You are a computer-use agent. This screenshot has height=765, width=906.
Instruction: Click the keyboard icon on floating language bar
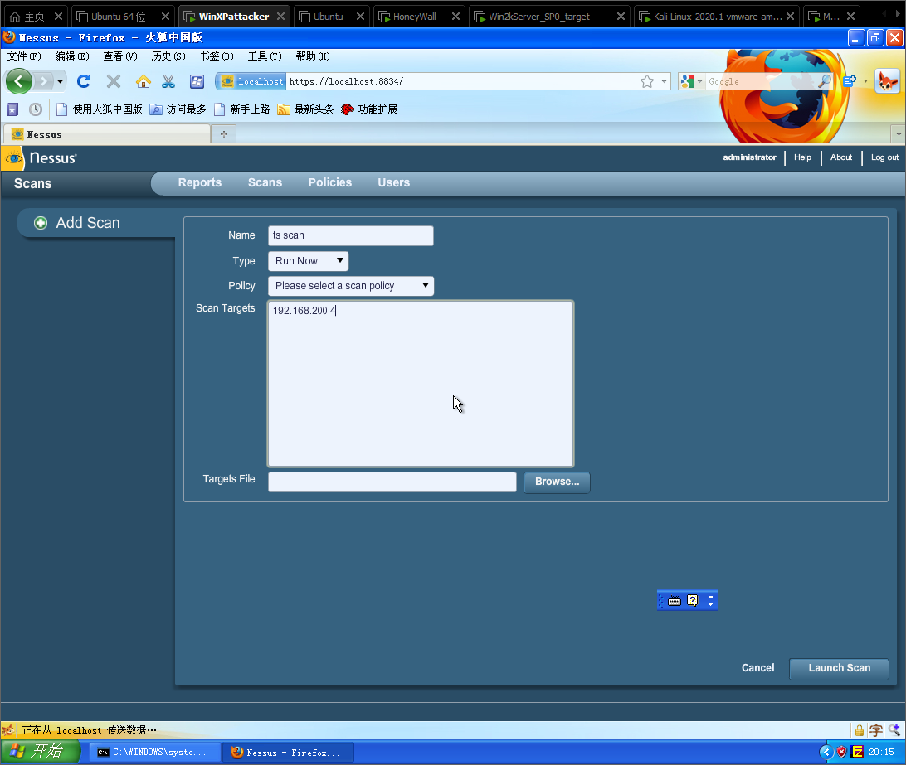(x=675, y=601)
